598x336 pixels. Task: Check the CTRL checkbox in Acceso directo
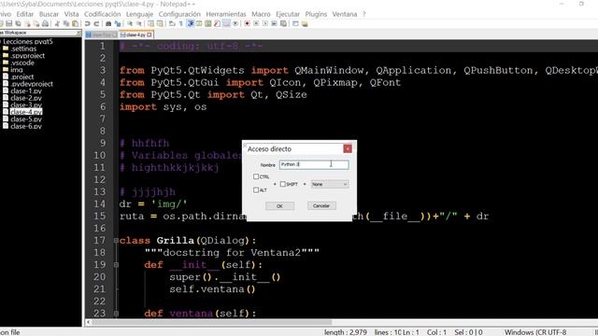[x=256, y=176]
